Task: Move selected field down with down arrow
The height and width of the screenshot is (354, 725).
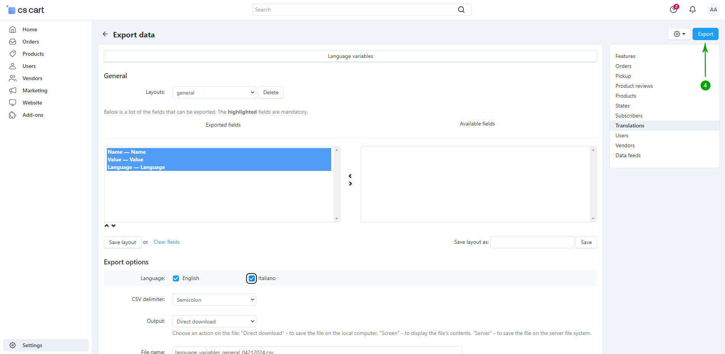Action: [x=114, y=226]
